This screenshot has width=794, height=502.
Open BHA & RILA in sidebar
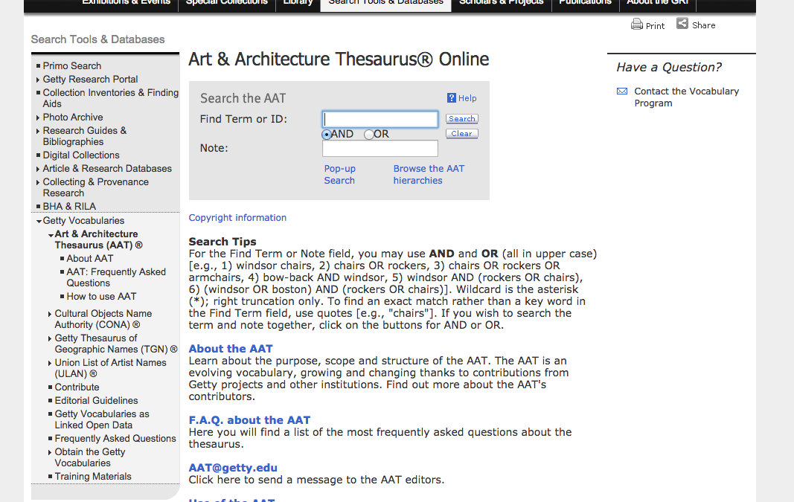[69, 207]
